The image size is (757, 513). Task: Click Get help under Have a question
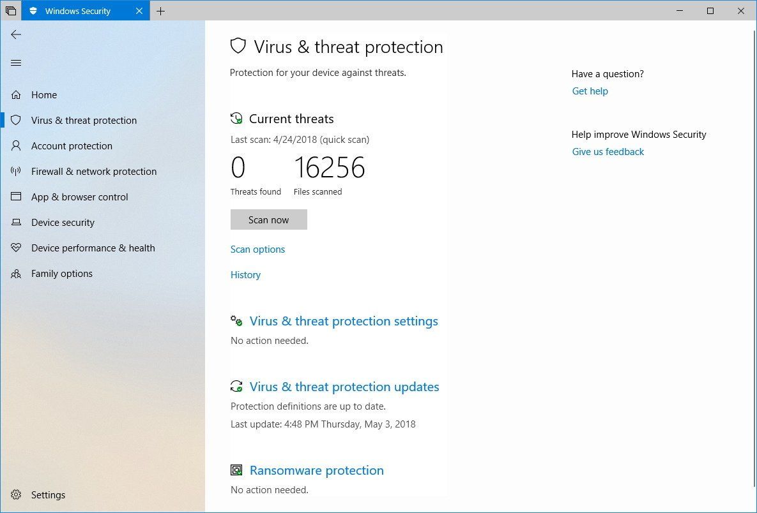[590, 91]
